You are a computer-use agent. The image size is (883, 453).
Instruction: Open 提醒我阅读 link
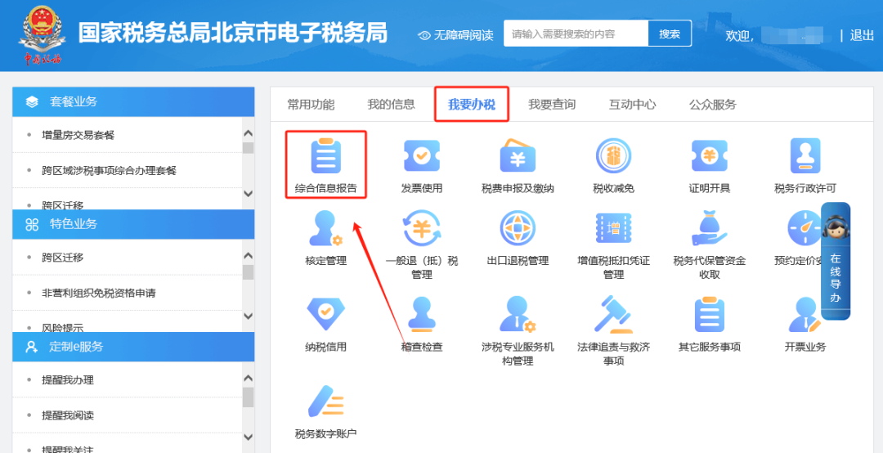[68, 415]
